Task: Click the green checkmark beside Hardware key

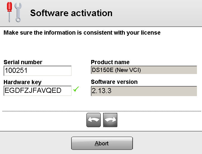Action: 76,89
